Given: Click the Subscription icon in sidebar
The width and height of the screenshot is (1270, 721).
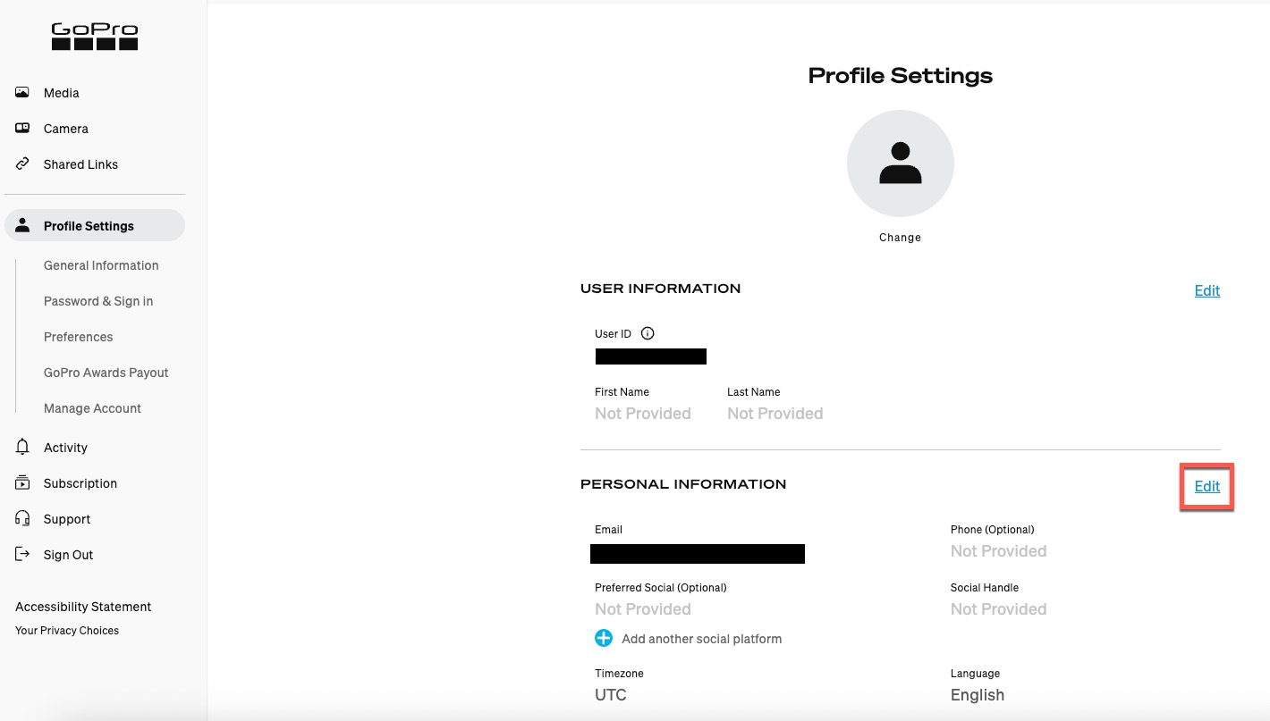Looking at the screenshot, I should pyautogui.click(x=22, y=483).
